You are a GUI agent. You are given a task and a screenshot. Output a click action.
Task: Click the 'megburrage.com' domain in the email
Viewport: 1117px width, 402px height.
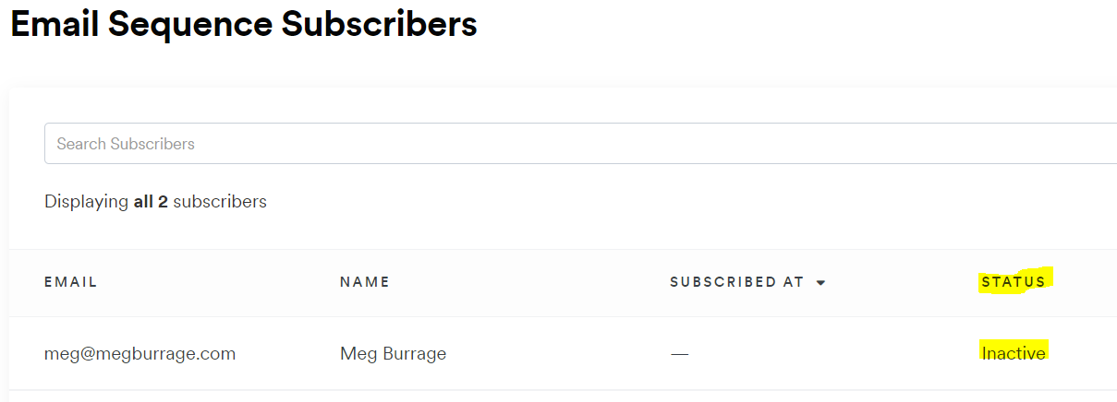(x=175, y=353)
